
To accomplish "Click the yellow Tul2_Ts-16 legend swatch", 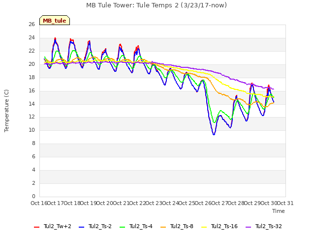I will pyautogui.click(x=204, y=227).
